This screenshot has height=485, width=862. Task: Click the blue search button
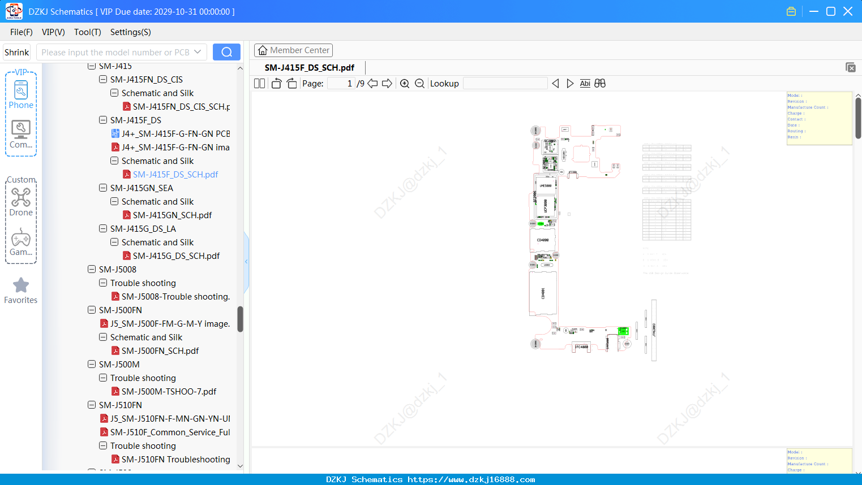pyautogui.click(x=226, y=52)
